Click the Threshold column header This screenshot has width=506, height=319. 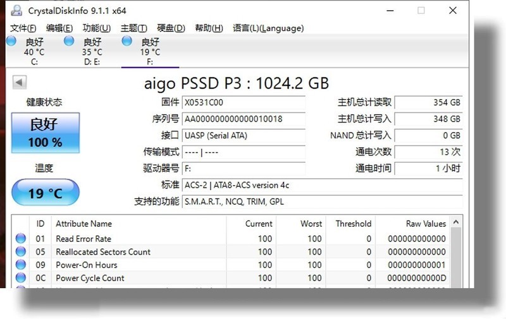click(351, 224)
